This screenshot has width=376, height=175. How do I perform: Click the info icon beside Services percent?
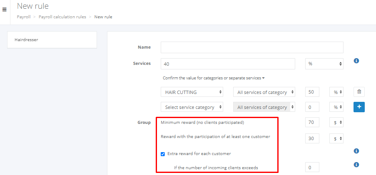pyautogui.click(x=356, y=61)
